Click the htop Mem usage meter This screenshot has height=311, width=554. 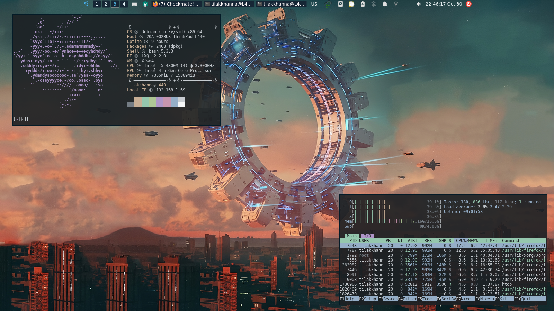(x=393, y=221)
